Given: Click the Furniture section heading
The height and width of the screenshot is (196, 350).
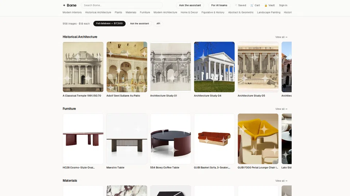Looking at the screenshot, I should click(69, 109).
